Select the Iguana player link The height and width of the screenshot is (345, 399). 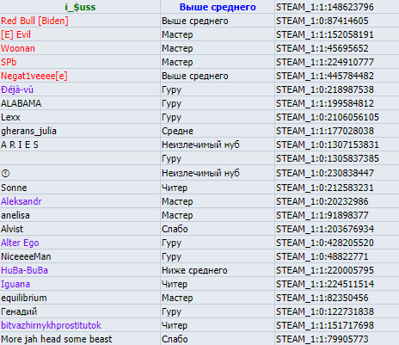(x=15, y=284)
